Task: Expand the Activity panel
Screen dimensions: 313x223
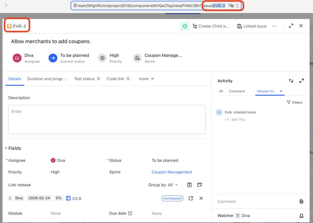Action: (301, 81)
